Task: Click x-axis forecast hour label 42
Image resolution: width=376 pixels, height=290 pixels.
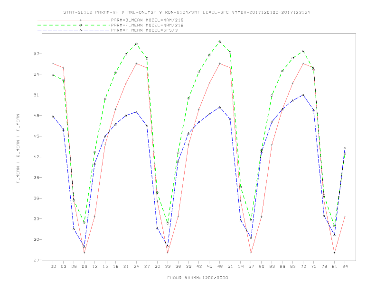Action: pos(199,266)
